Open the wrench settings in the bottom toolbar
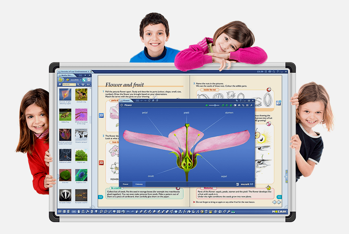Screen dimensions: 349x234 [229, 211]
